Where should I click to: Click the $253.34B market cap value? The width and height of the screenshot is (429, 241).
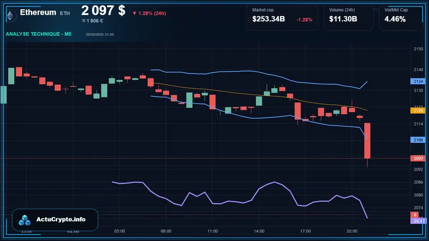click(268, 19)
